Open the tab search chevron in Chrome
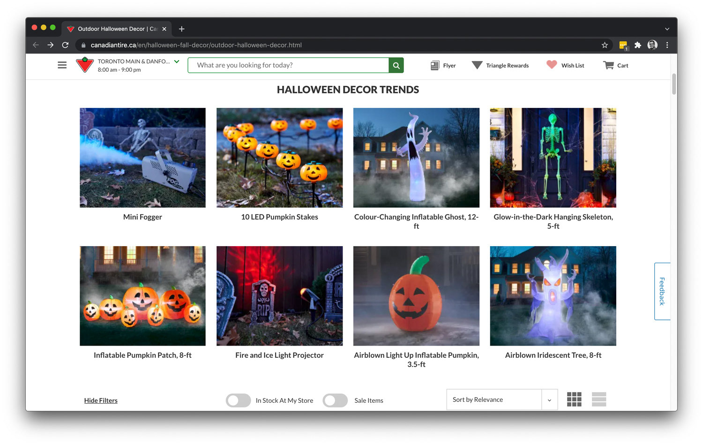The width and height of the screenshot is (703, 445). 667,29
